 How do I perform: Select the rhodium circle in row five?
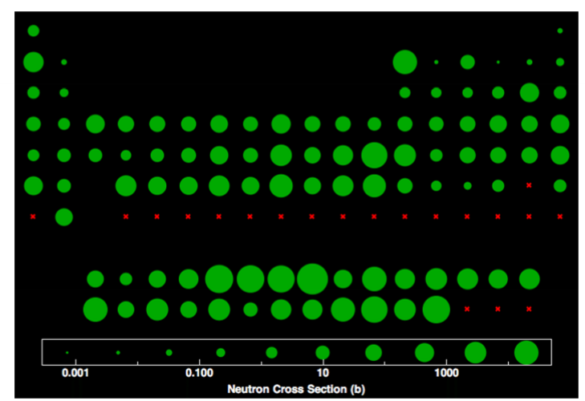(281, 155)
